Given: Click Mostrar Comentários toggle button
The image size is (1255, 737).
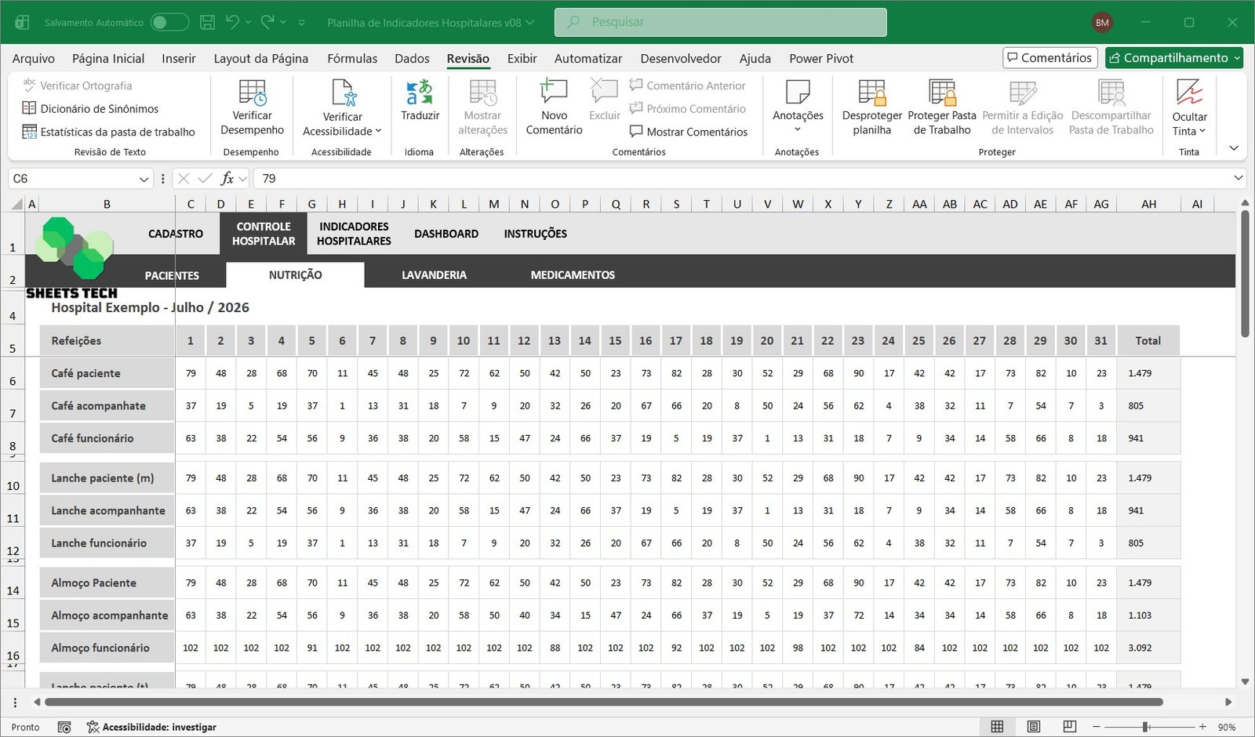Looking at the screenshot, I should 688,132.
